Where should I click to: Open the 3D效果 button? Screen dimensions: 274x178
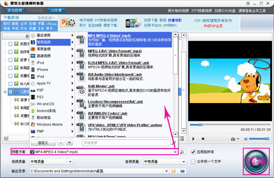[56, 10]
